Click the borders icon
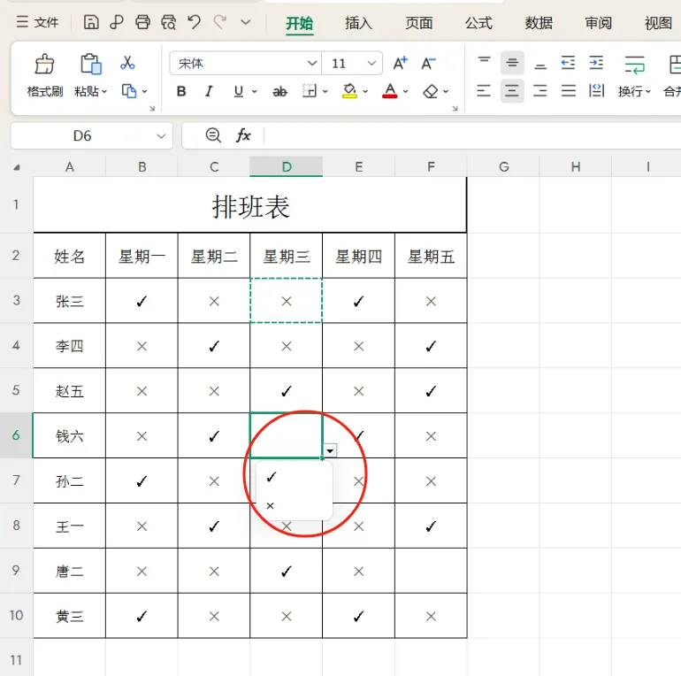Screen dimensions: 681x676 click(310, 91)
